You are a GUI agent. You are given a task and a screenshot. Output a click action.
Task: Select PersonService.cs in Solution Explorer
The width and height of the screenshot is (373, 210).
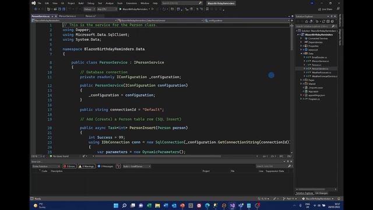tap(320, 69)
